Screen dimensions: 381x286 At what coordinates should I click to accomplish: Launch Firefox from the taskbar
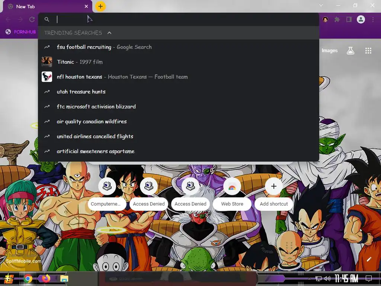(46, 278)
